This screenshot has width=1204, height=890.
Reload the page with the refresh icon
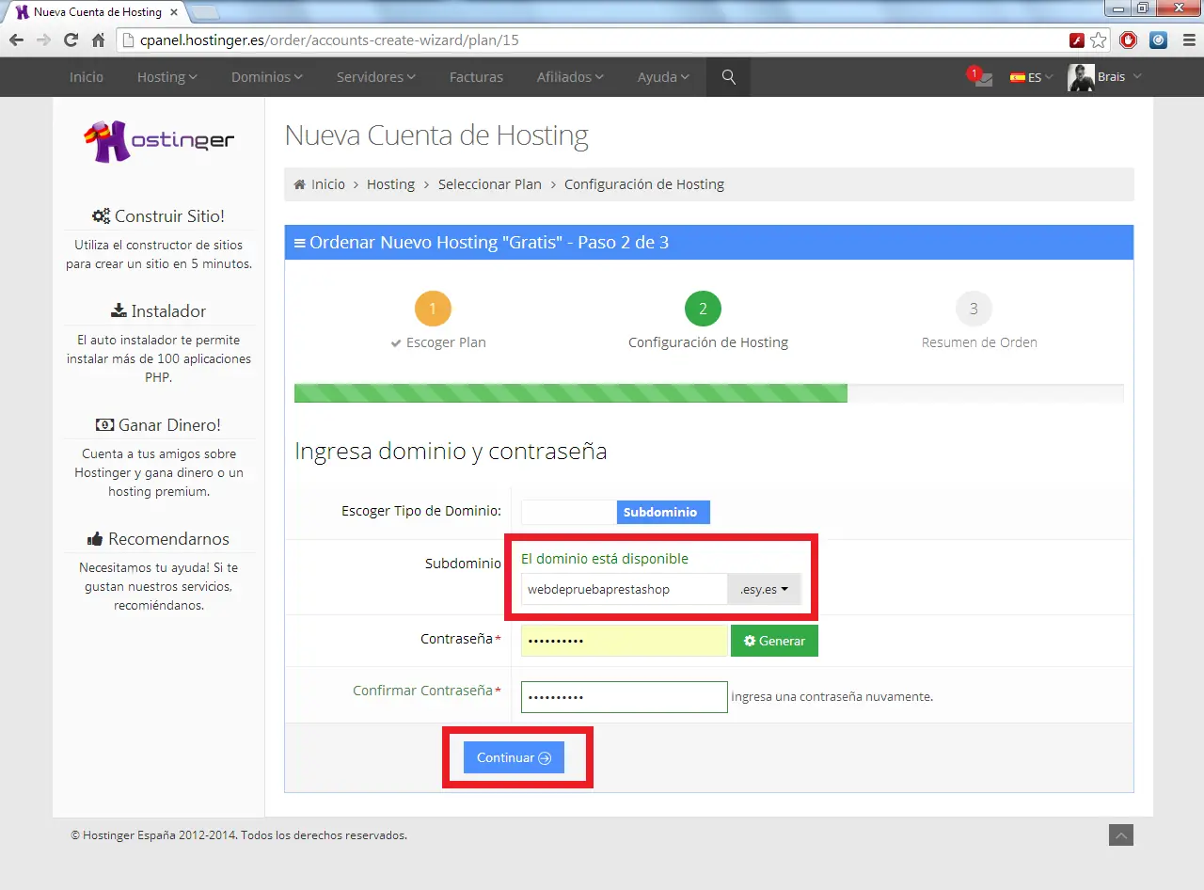click(x=71, y=40)
